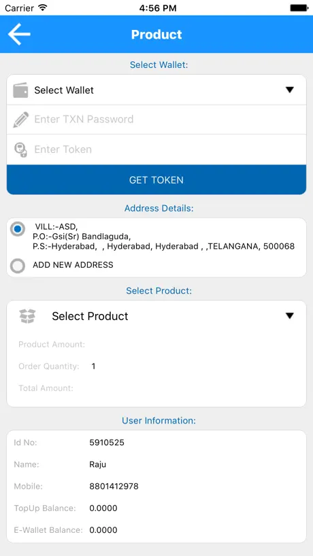Viewport: 313px width, 556px height.
Task: Focus the Enter Token field
Action: point(156,150)
